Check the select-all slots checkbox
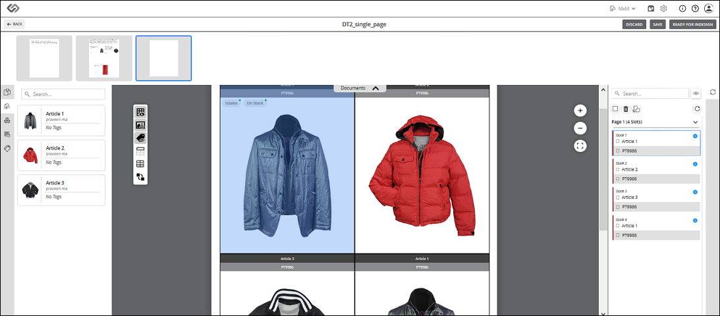This screenshot has height=316, width=720. tap(615, 109)
